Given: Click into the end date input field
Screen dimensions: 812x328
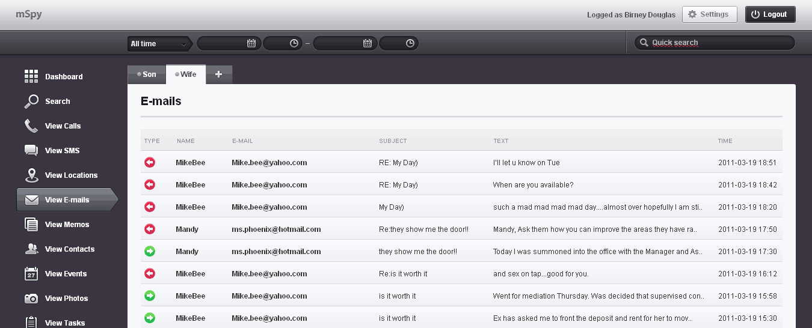Looking at the screenshot, I should coord(345,43).
